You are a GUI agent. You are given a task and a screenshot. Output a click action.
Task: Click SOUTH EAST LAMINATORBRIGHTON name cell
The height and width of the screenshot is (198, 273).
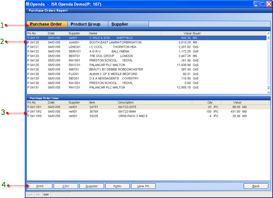click(x=115, y=43)
